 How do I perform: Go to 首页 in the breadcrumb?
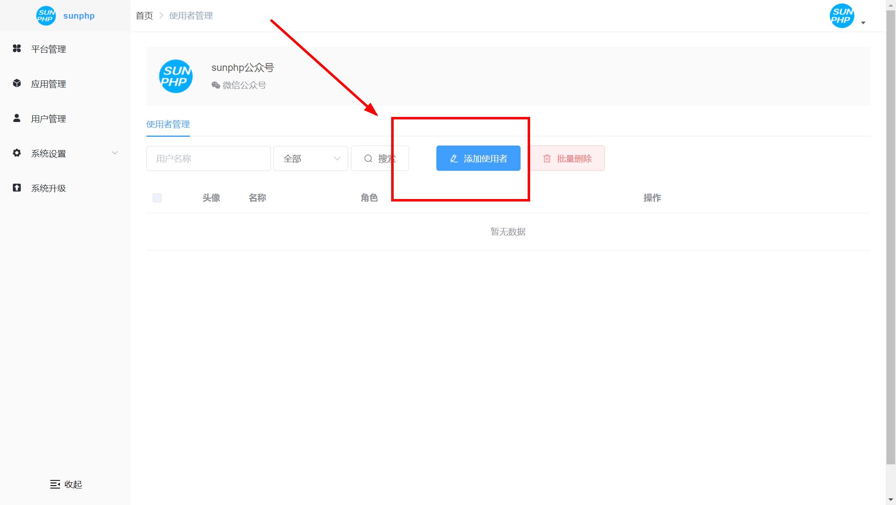tap(144, 16)
